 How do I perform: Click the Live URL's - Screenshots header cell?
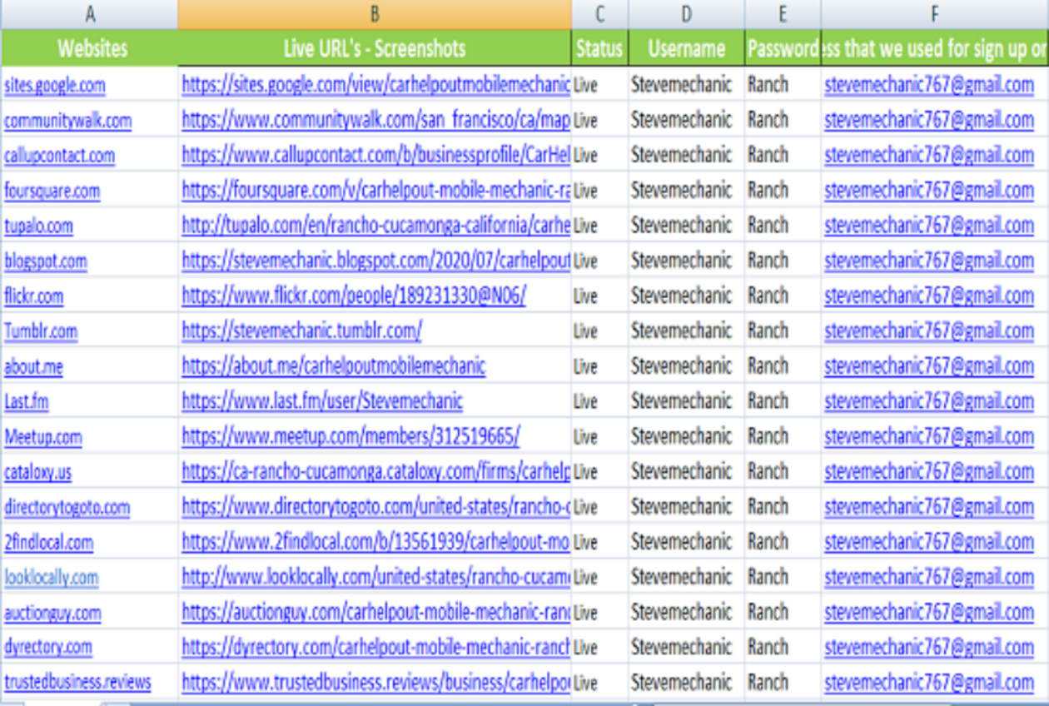[x=375, y=48]
